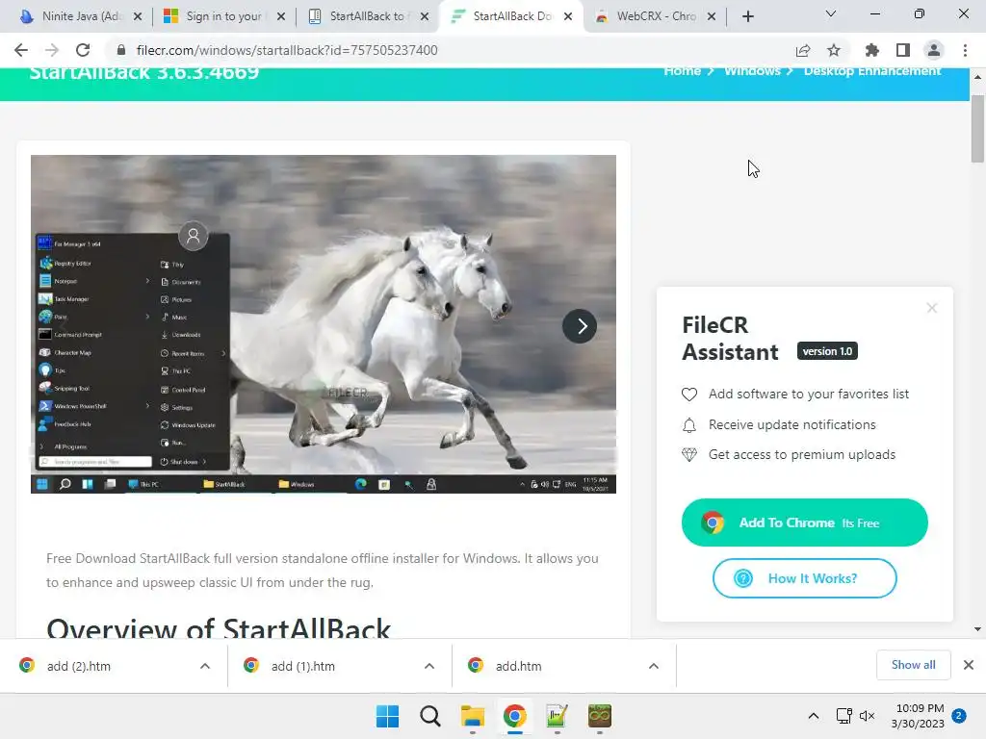Click the Add To Chrome button
The height and width of the screenshot is (739, 986).
[x=804, y=522]
